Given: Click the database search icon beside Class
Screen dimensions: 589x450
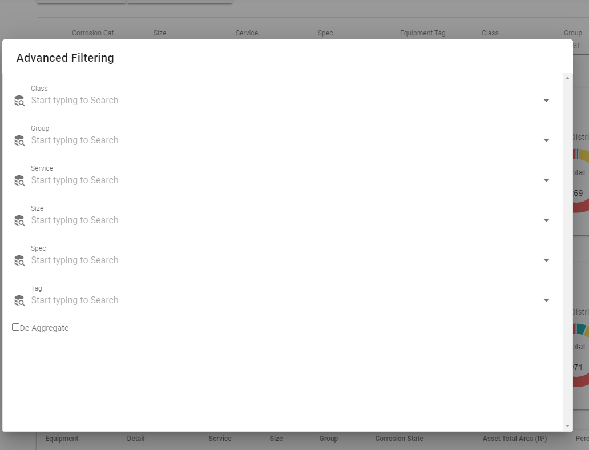Looking at the screenshot, I should click(x=19, y=101).
